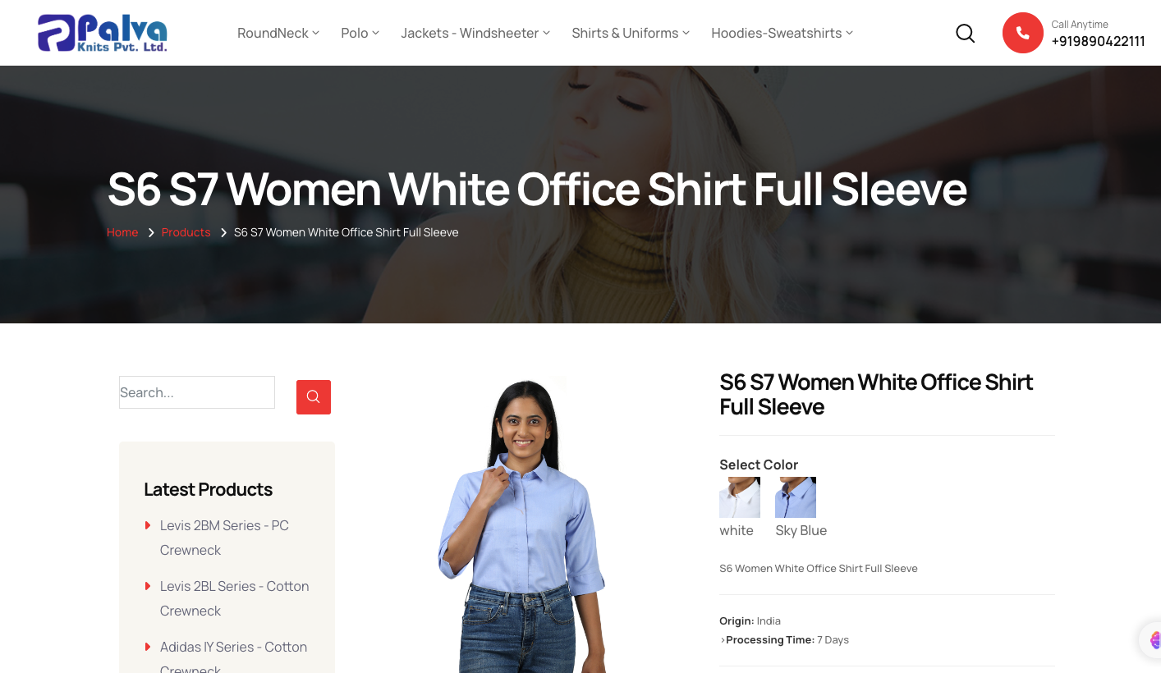Select the white color swatch
The width and height of the screenshot is (1161, 673).
coord(740,497)
